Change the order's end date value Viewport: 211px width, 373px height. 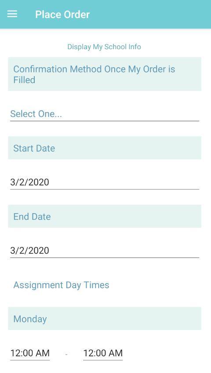(105, 250)
